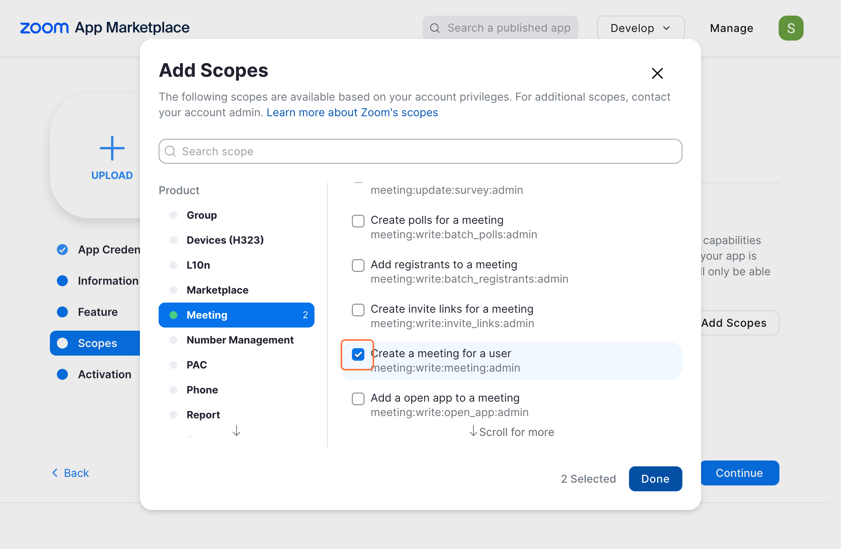Click the Continue button
This screenshot has width=841, height=549.
tap(740, 473)
